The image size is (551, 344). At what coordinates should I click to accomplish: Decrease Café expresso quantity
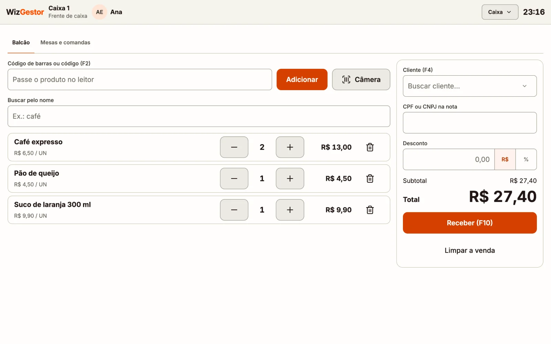234,147
